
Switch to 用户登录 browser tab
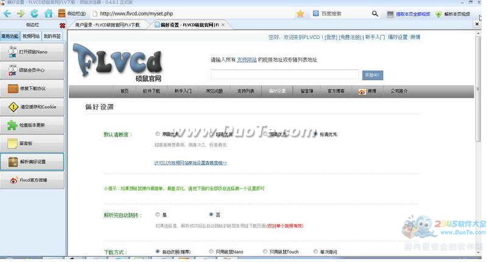coord(108,25)
